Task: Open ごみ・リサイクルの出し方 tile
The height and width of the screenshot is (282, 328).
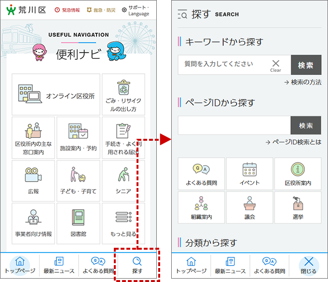Action: (x=123, y=94)
